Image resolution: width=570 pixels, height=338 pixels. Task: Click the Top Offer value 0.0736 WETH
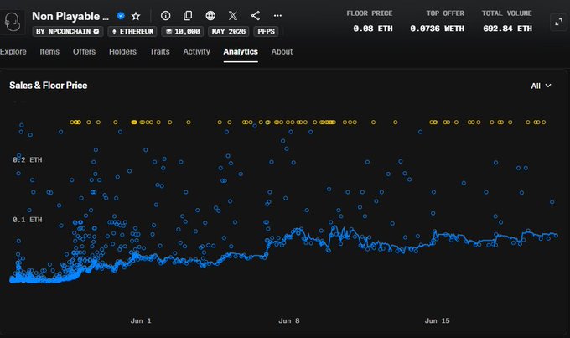437,29
